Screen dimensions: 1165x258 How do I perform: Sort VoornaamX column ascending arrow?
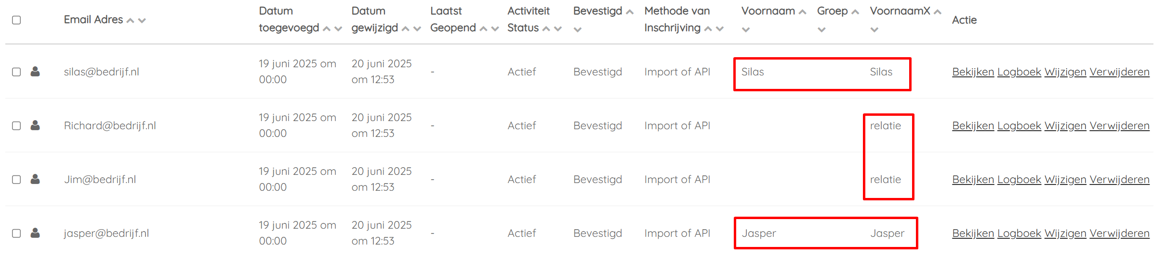tap(938, 12)
